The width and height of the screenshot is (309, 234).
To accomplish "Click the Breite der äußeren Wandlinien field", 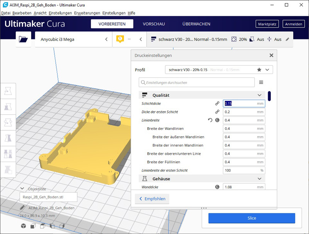I will pyautogui.click(x=244, y=137).
